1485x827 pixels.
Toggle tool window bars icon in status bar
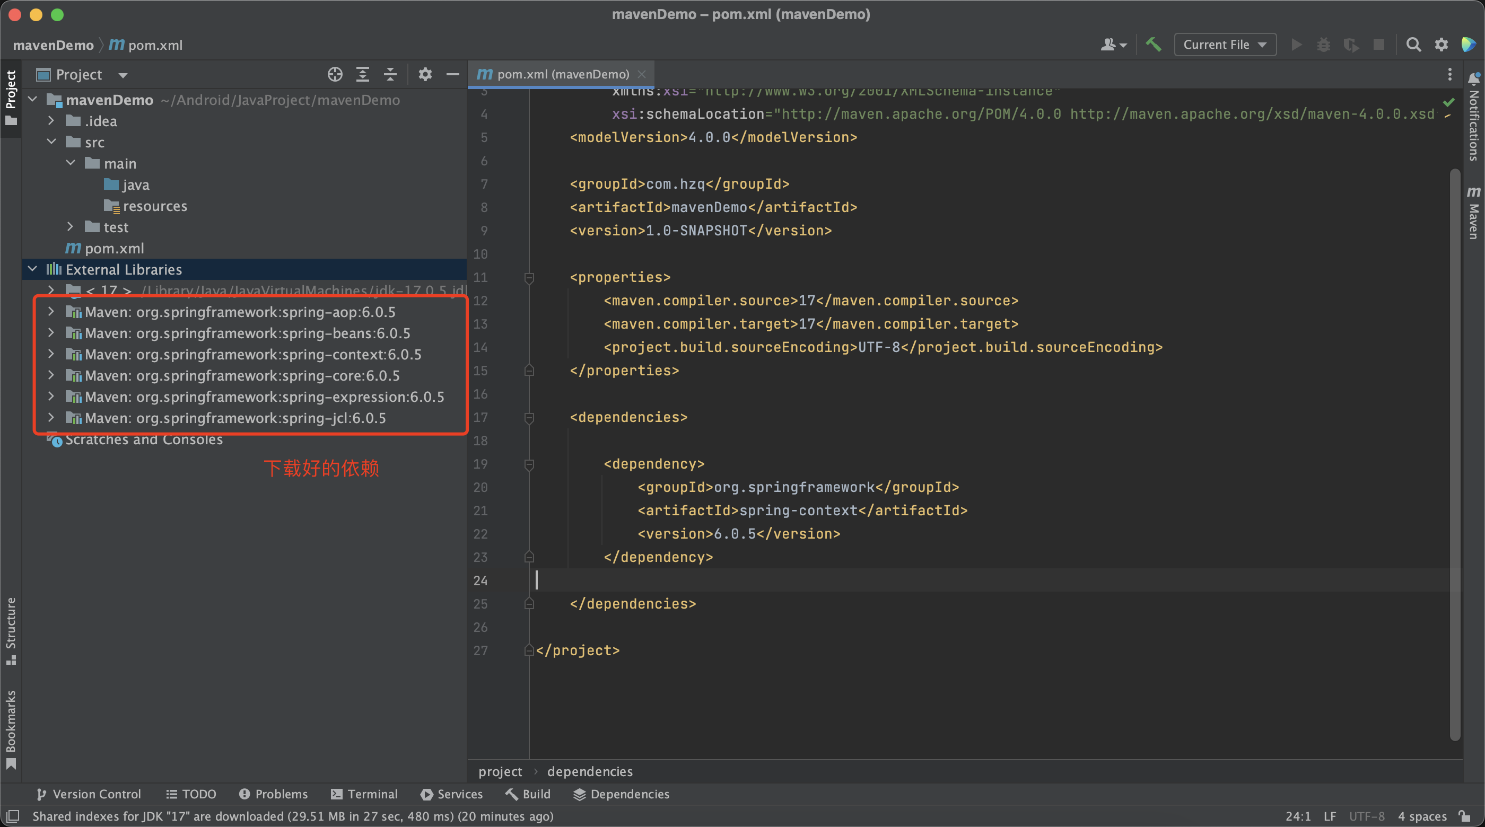point(13,816)
